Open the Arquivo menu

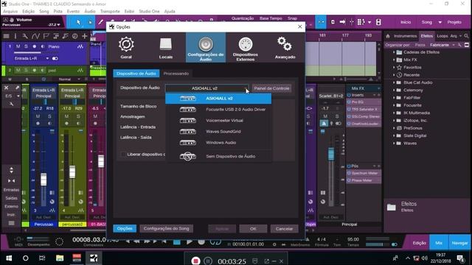point(10,11)
